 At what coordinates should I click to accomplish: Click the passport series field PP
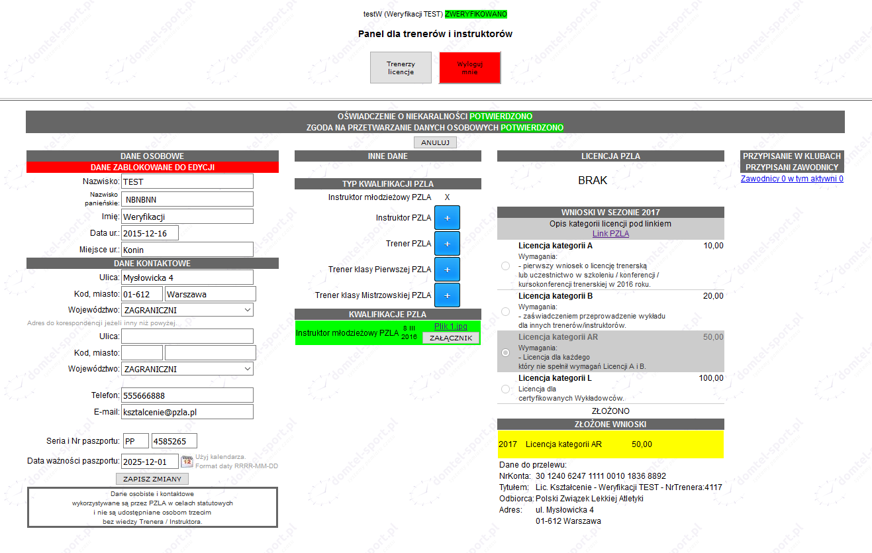[136, 441]
